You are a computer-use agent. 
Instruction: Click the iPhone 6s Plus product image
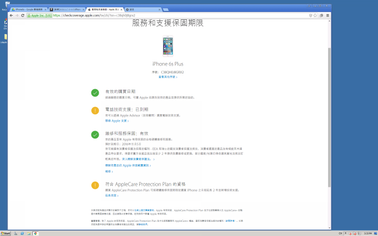168,46
